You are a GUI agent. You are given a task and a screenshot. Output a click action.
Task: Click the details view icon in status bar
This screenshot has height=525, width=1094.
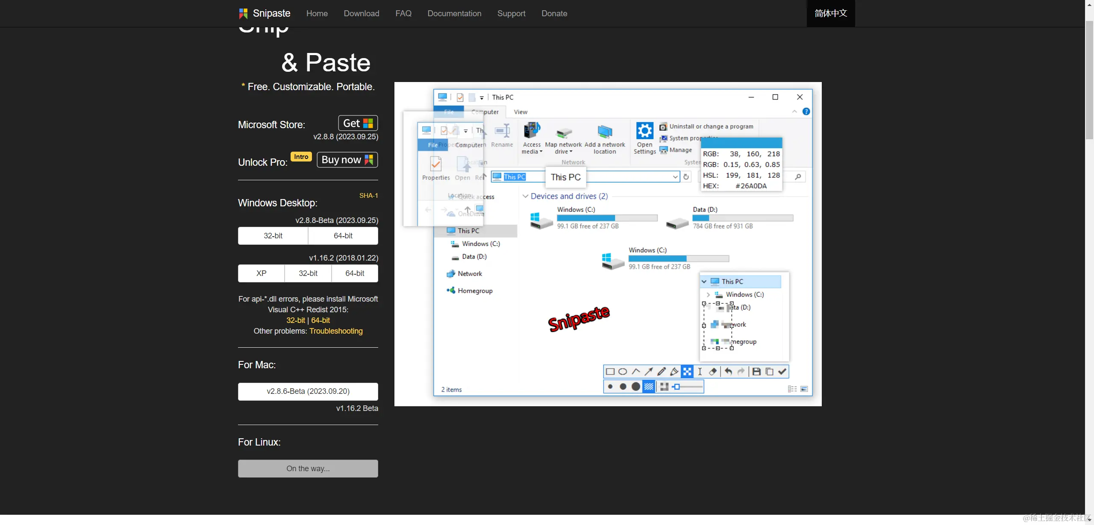coord(792,389)
